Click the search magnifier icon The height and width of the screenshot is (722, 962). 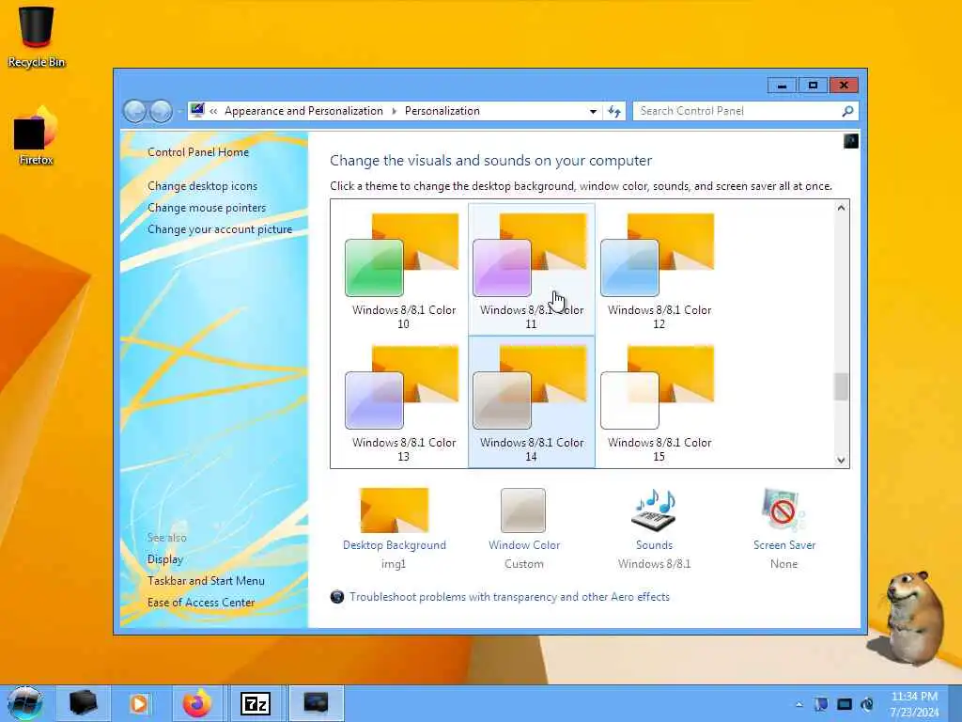[848, 111]
